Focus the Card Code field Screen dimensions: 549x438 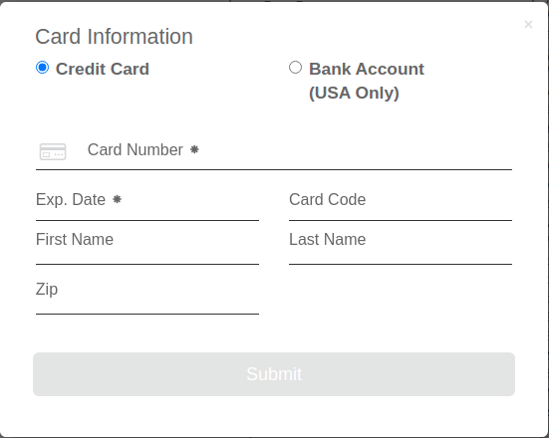(x=401, y=203)
